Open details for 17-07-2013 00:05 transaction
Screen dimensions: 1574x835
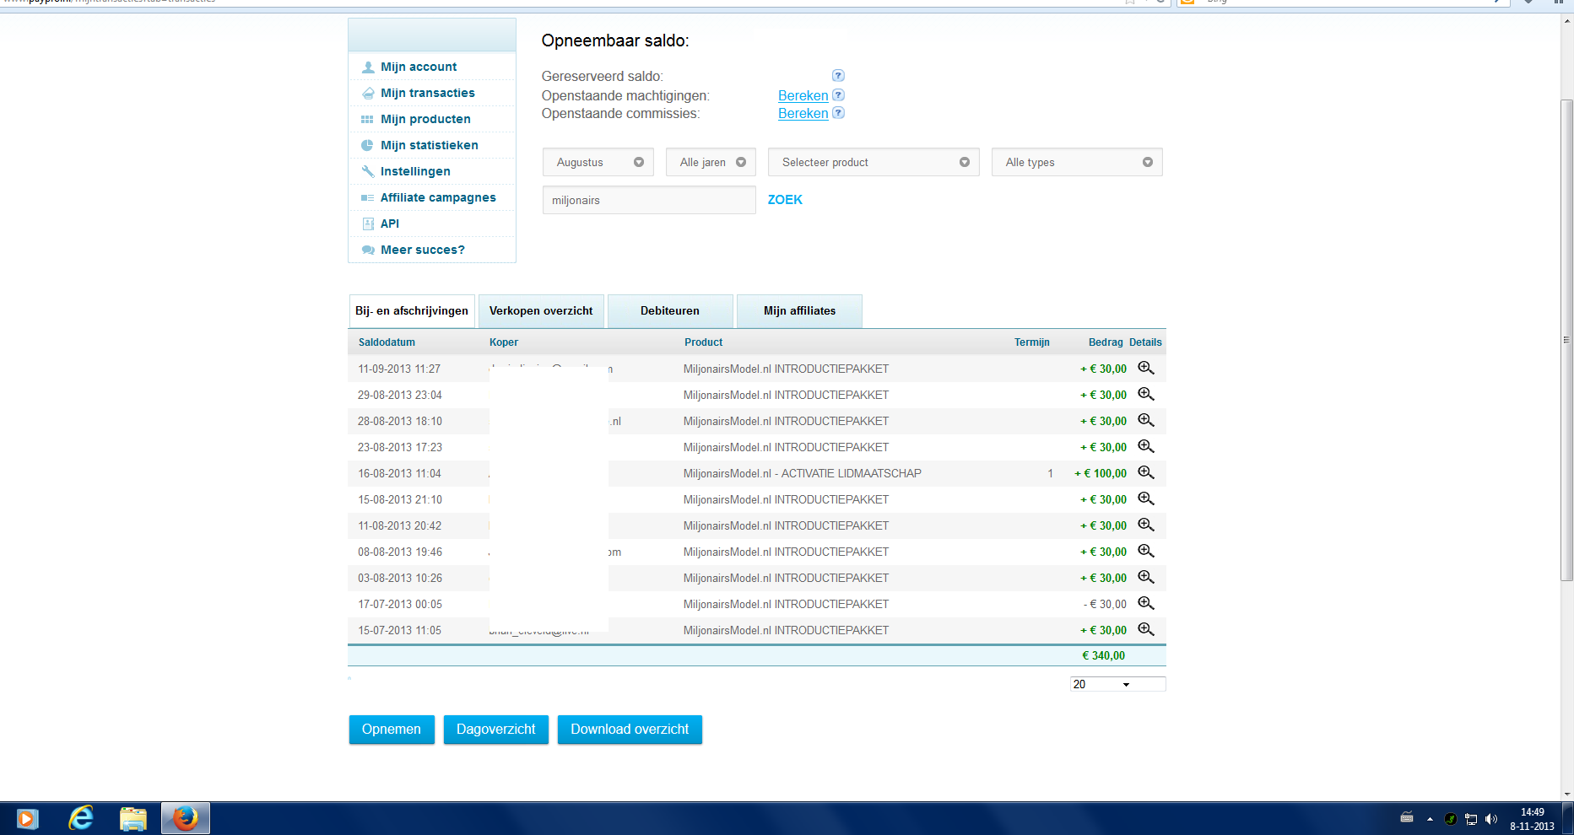[x=1145, y=603]
